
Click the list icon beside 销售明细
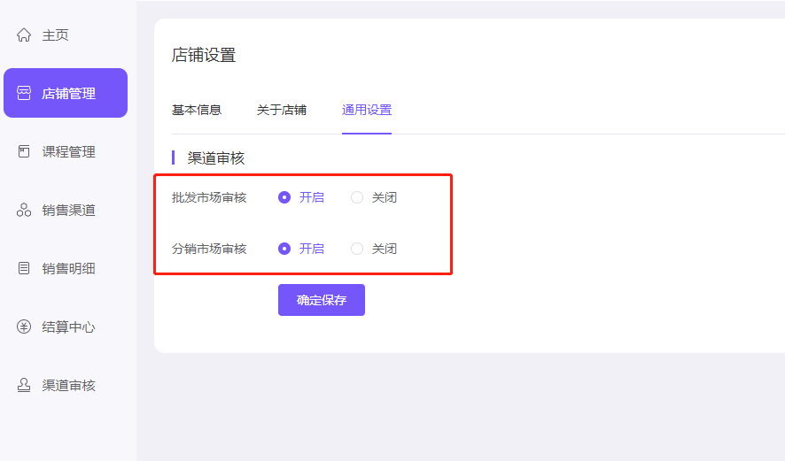pos(24,269)
